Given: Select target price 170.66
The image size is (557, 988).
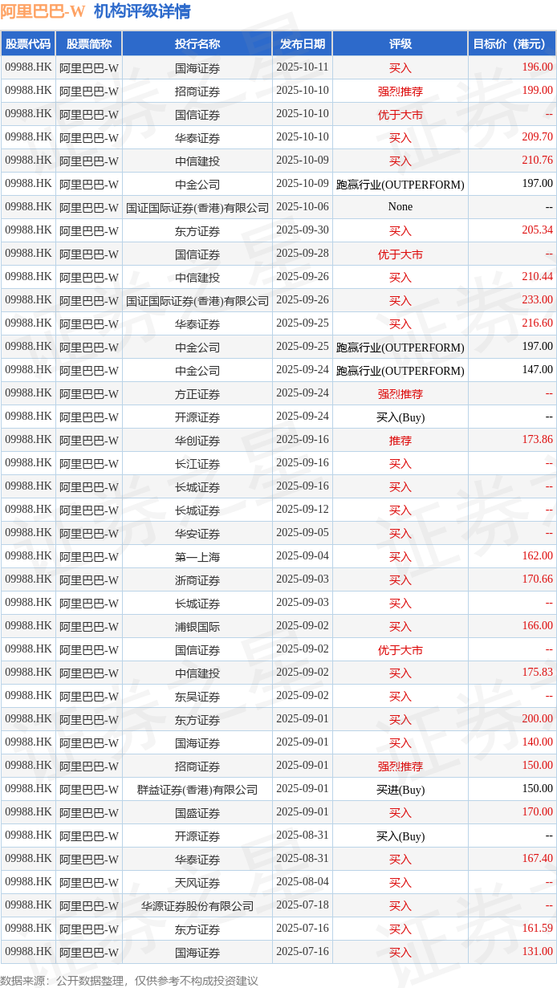Looking at the screenshot, I should pyautogui.click(x=537, y=579).
